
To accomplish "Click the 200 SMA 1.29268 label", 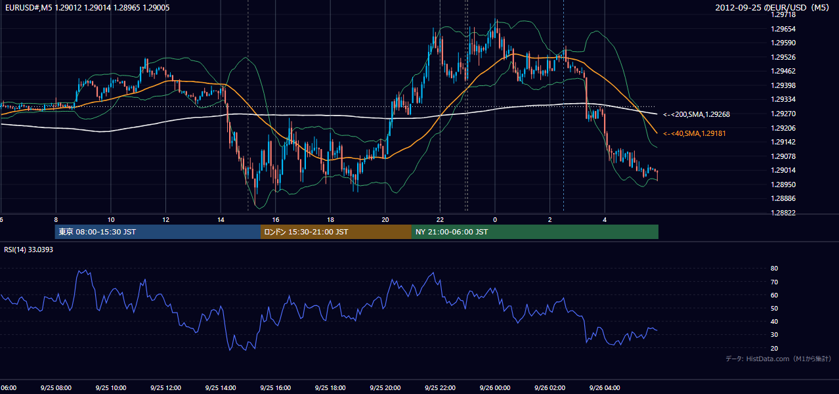I will point(697,114).
